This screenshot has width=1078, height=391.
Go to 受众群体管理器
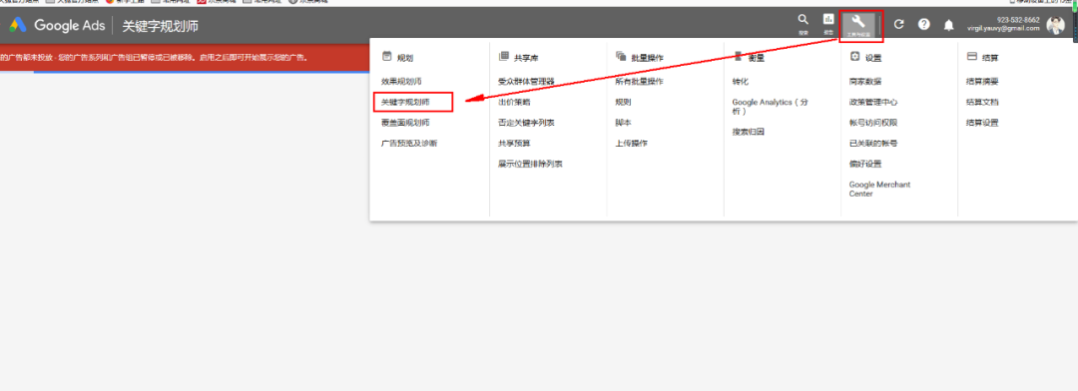tap(526, 81)
